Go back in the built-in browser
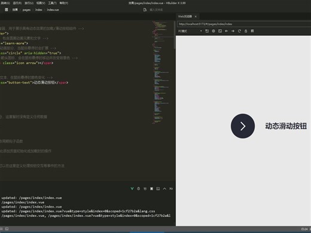Screen dimensions: 311x233 (227, 31)
